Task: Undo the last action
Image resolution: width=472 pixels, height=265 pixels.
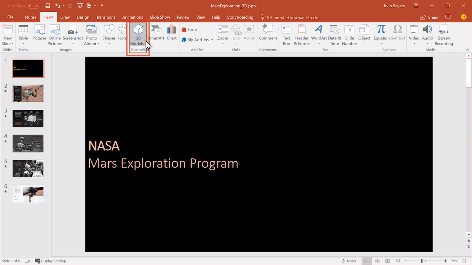Action: 57,6
